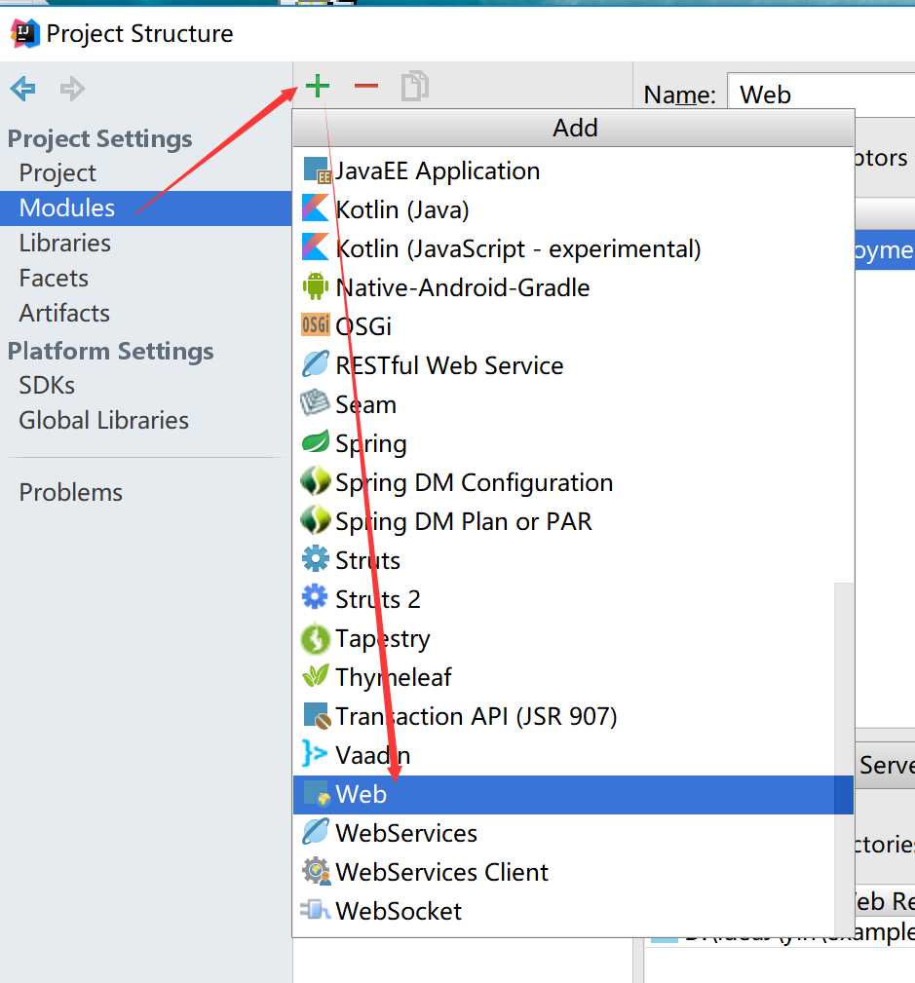This screenshot has height=983, width=915.
Task: Select the Web entry in Add list
Action: (x=573, y=794)
